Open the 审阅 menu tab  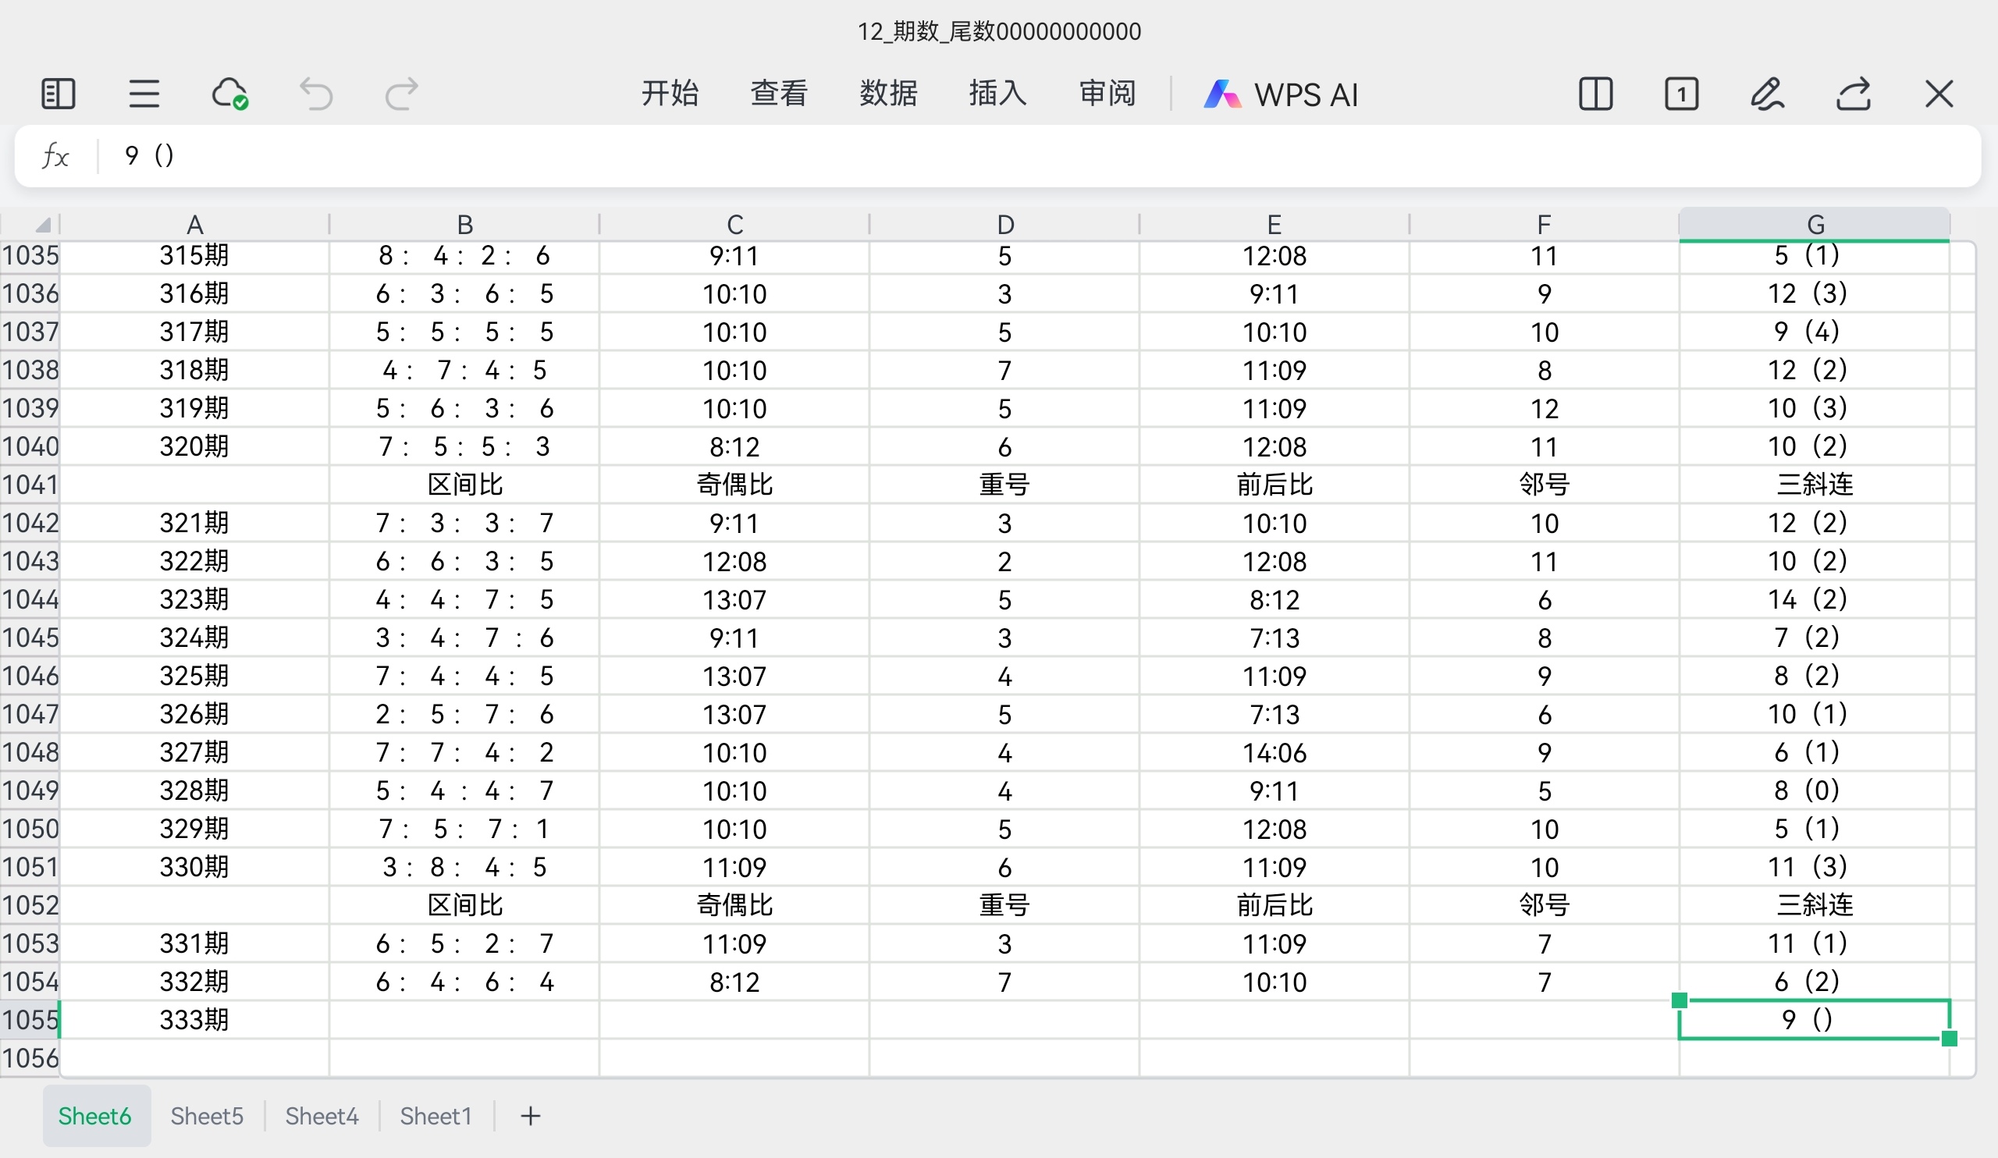point(1107,94)
